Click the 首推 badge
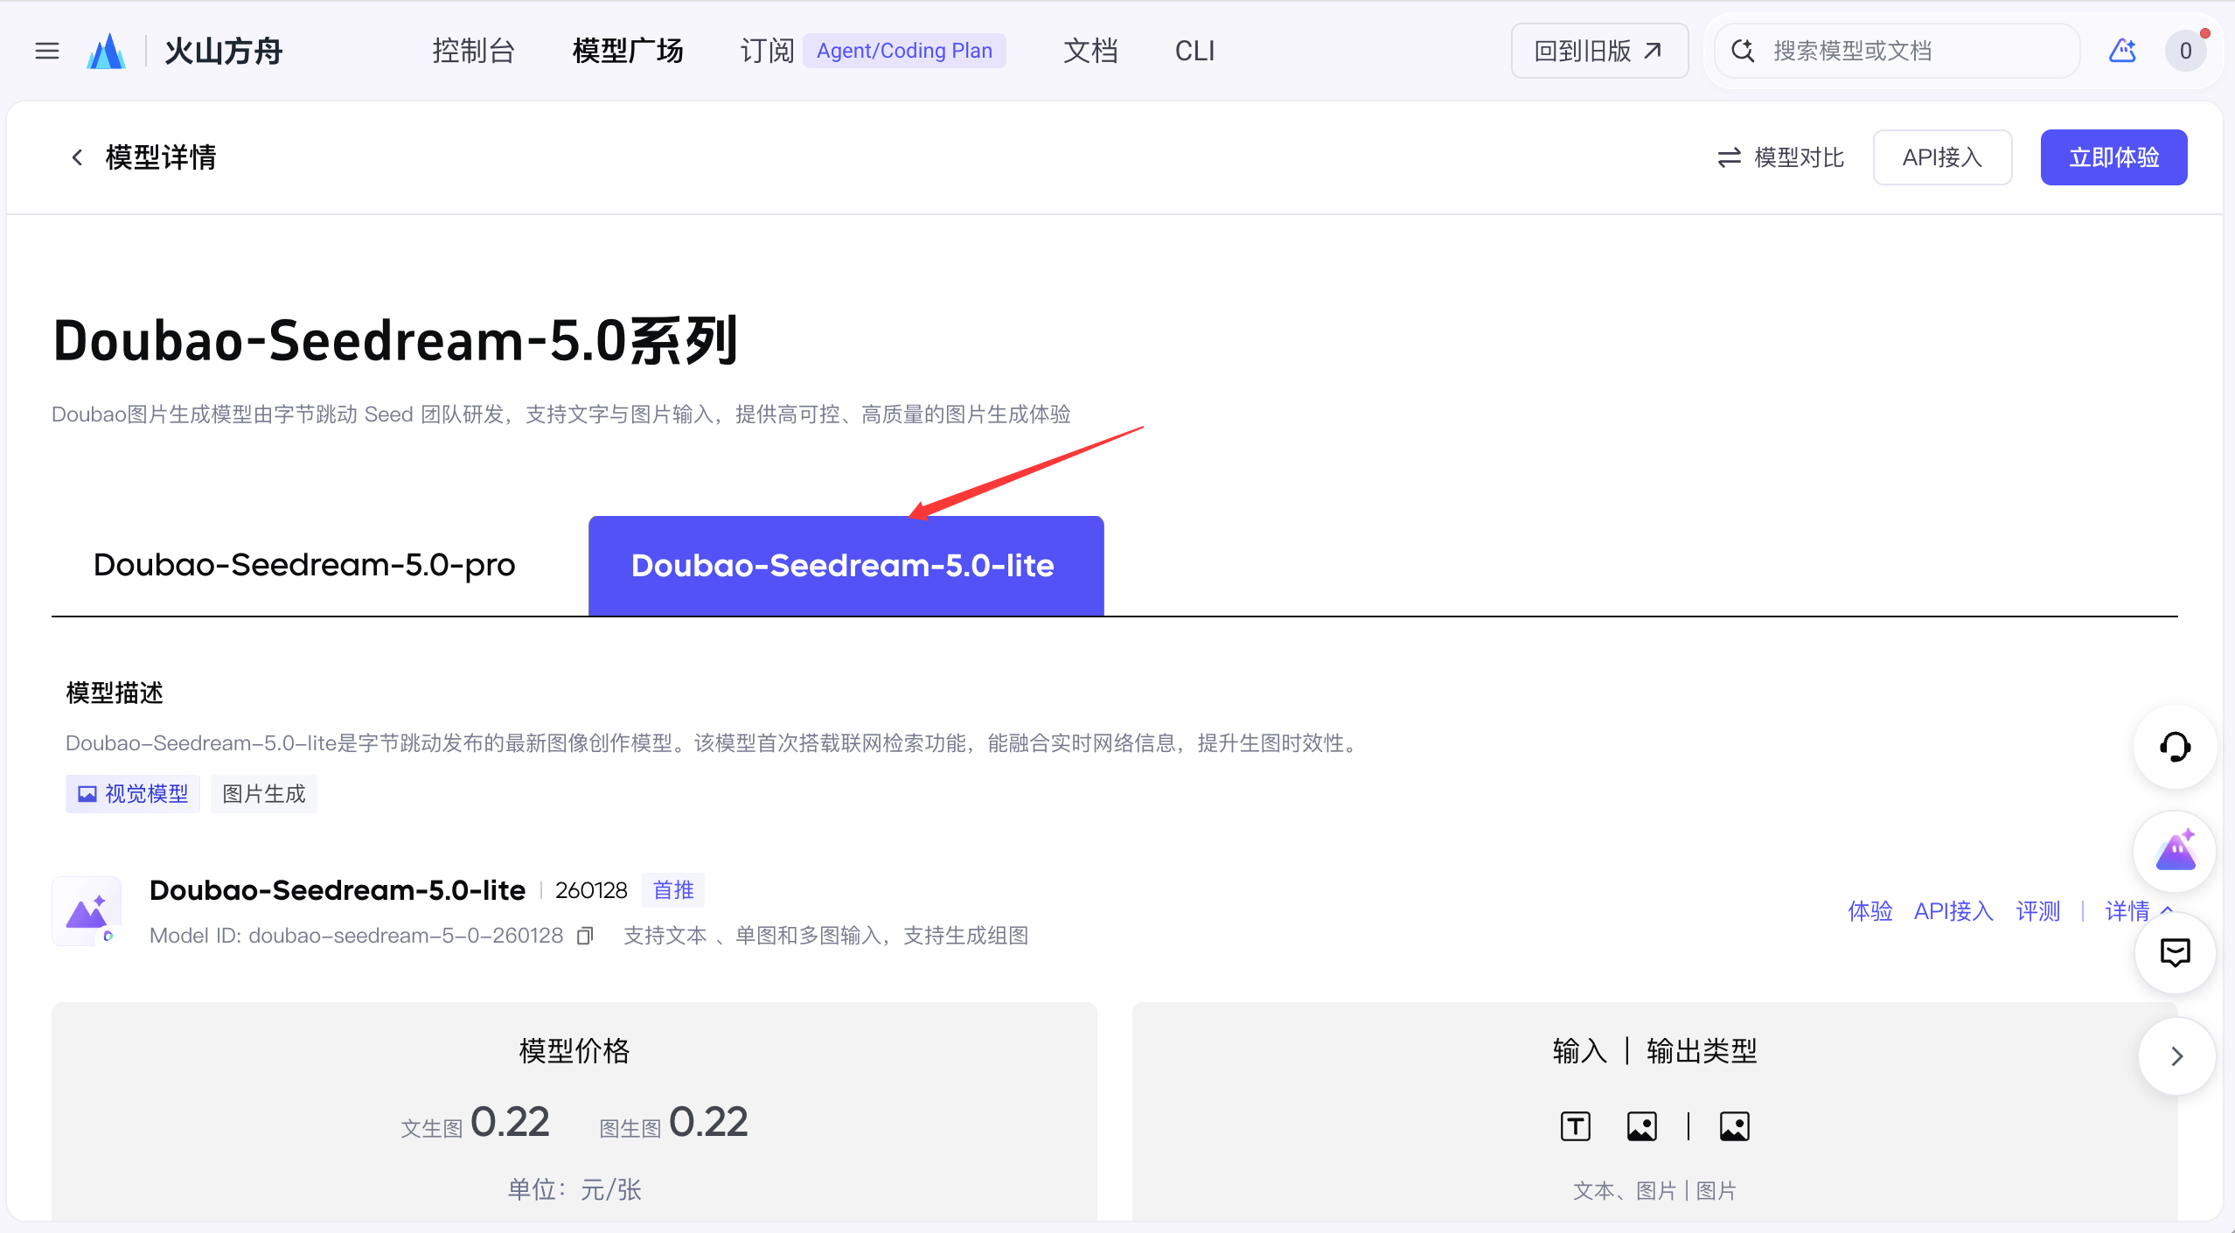This screenshot has height=1233, width=2235. point(673,890)
